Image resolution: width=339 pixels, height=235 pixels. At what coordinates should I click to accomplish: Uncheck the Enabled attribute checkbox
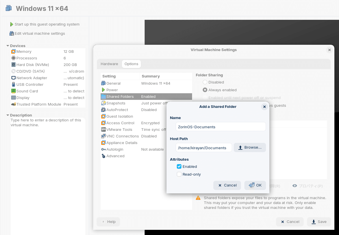(179, 166)
